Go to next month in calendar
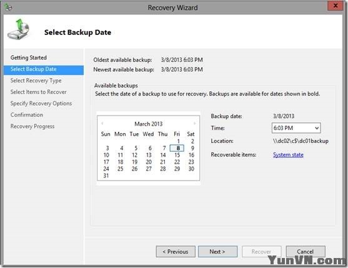The image size is (348, 268). coord(195,123)
